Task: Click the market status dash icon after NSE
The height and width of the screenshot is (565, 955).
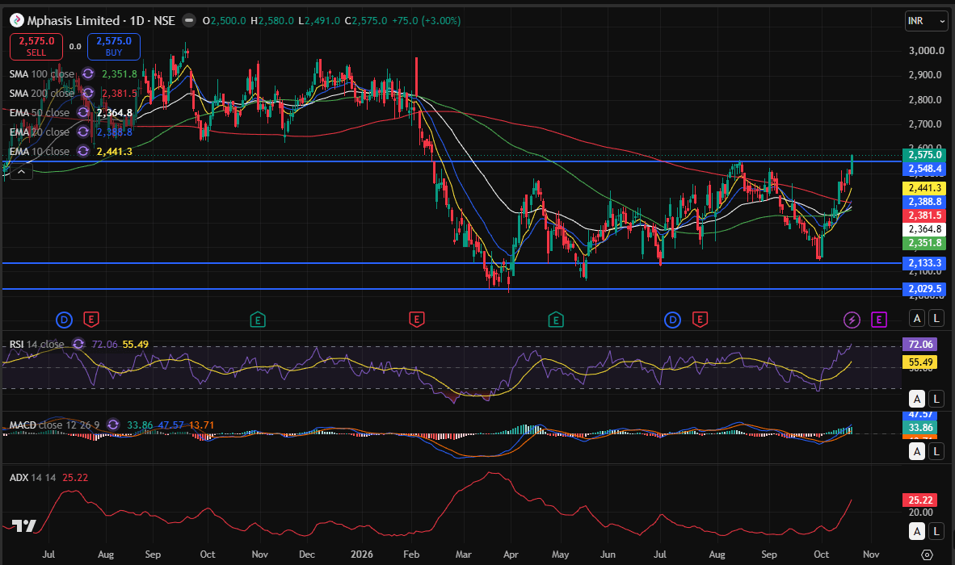Action: pyautogui.click(x=189, y=21)
